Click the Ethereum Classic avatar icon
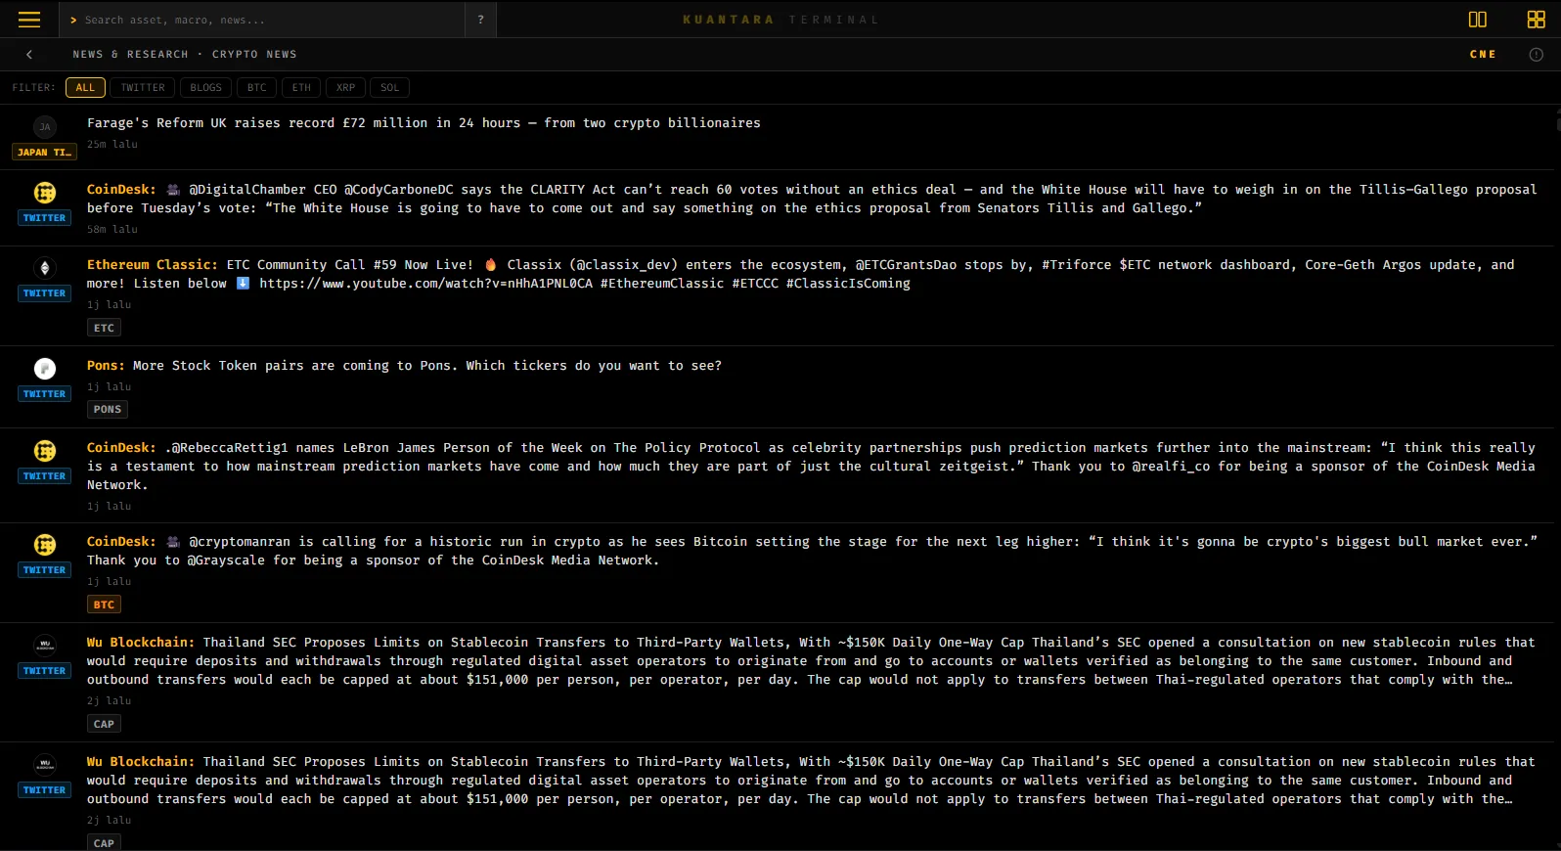This screenshot has width=1561, height=851. (x=45, y=268)
